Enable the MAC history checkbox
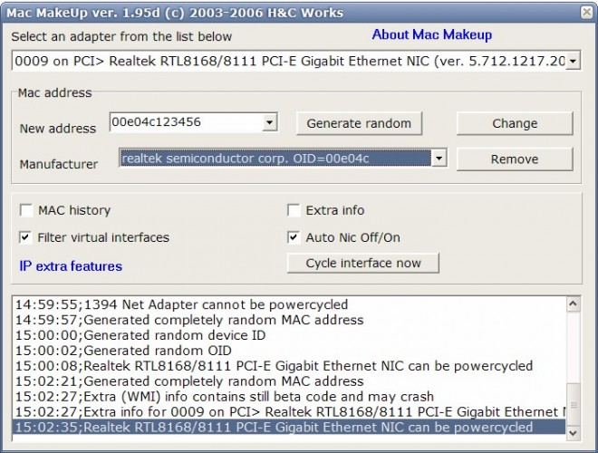Image resolution: width=598 pixels, height=453 pixels. click(x=26, y=210)
